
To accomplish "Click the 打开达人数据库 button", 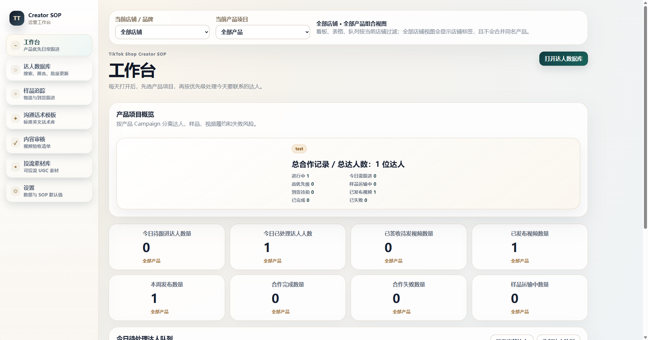I will coord(563,59).
